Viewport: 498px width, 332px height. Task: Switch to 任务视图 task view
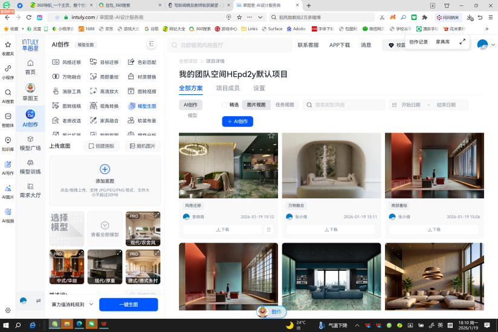tap(285, 105)
